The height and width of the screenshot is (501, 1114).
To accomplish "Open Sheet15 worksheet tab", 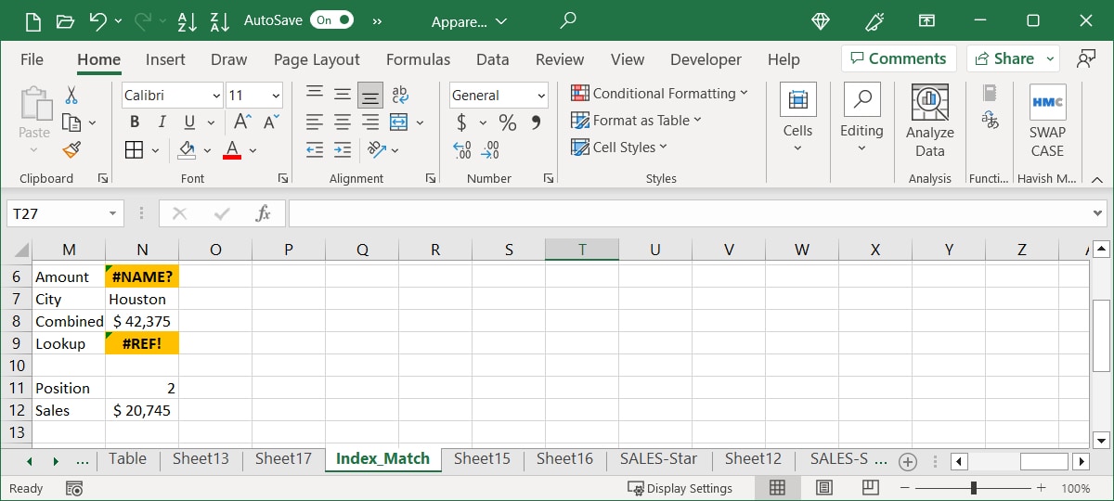I will pyautogui.click(x=482, y=458).
